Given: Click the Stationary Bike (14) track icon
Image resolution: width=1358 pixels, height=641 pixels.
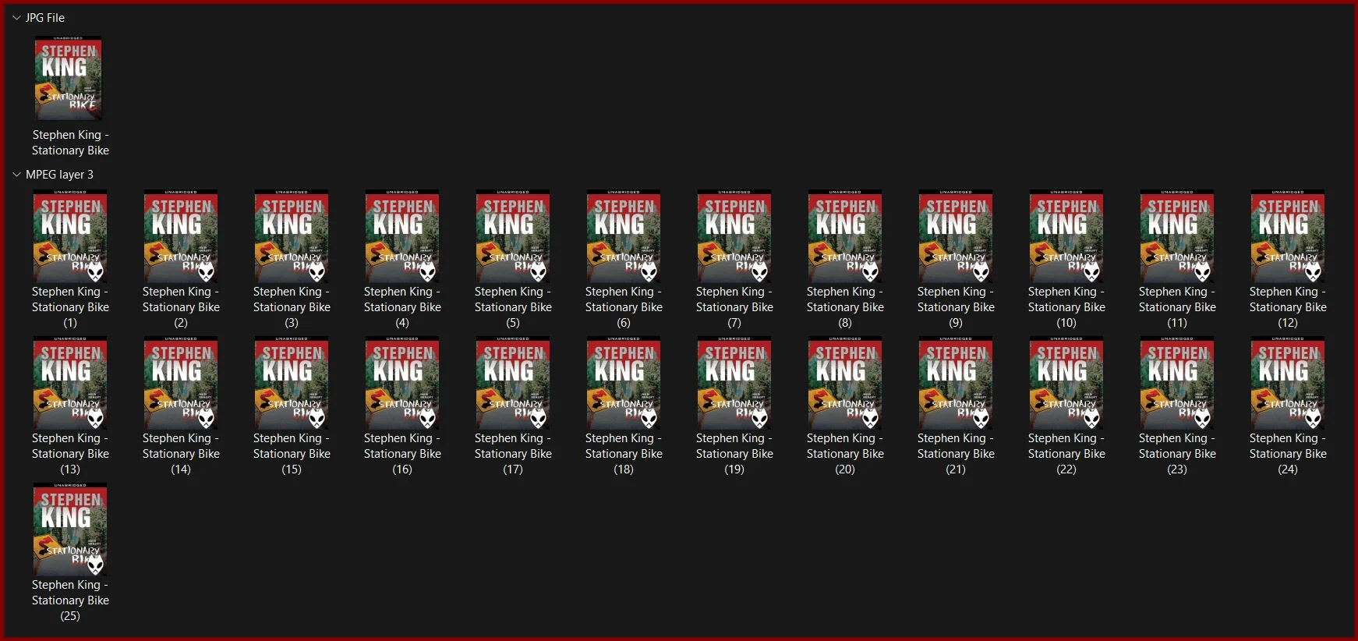Looking at the screenshot, I should pos(181,383).
